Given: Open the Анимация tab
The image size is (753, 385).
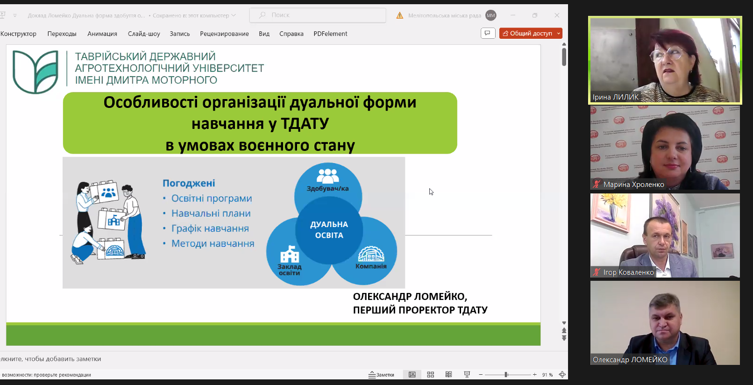Looking at the screenshot, I should point(102,34).
